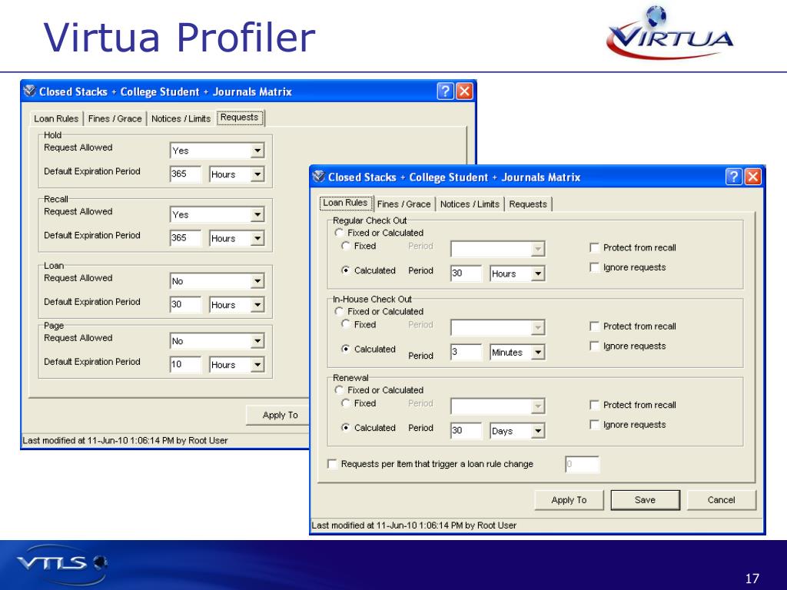Screen dimensions: 787x590
Task: Click Loan Default Expiration Period field 30
Action: coord(185,304)
